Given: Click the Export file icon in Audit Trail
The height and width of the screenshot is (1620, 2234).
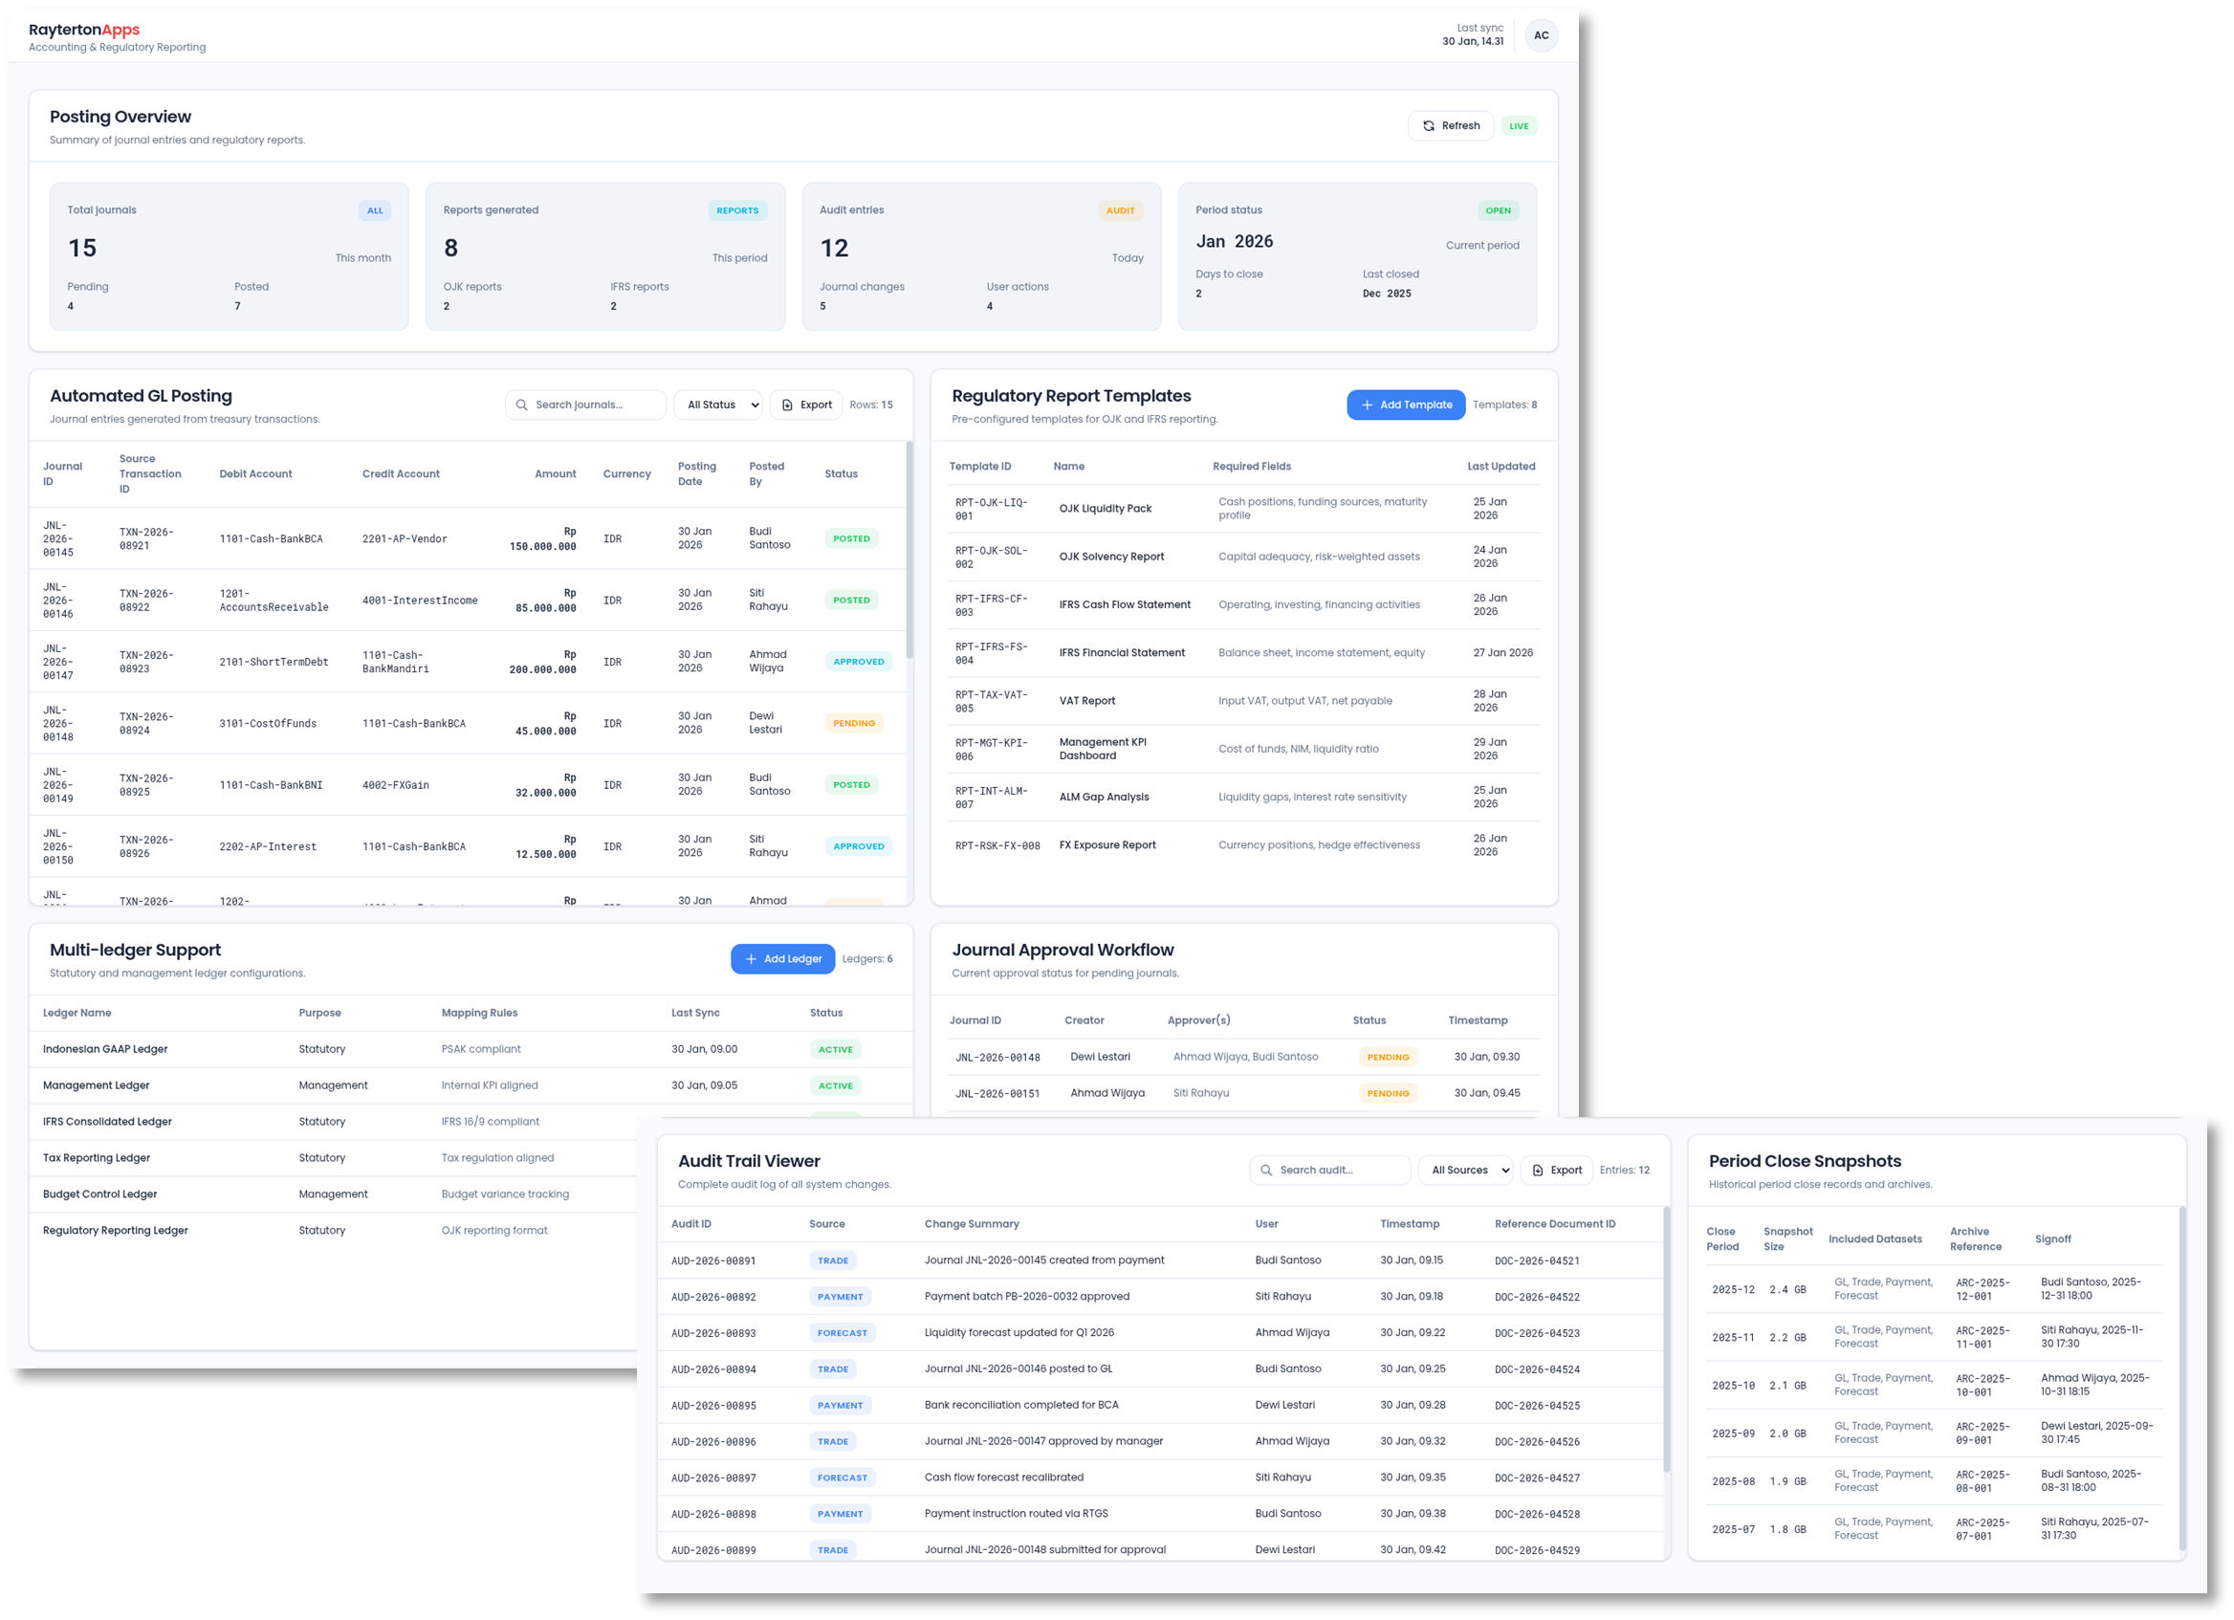Looking at the screenshot, I should [1538, 1170].
